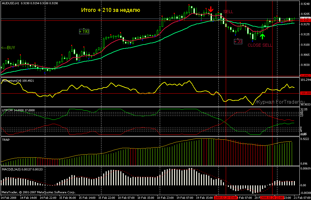Click the 98.9033 Momentum scale value
The width and height of the screenshot is (311, 200).
(306, 104)
